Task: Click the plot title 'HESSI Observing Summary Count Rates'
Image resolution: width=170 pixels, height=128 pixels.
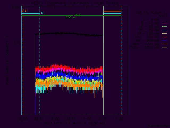Action: click(74, 3)
